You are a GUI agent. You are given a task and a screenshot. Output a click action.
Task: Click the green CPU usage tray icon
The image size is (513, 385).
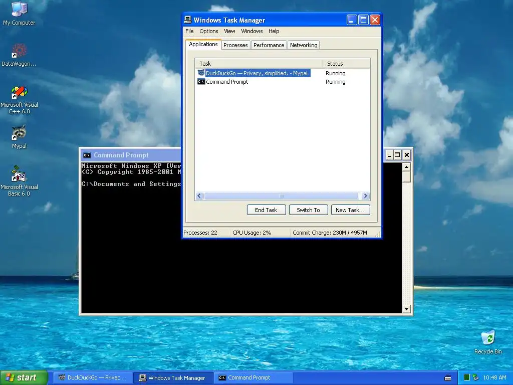[467, 377]
